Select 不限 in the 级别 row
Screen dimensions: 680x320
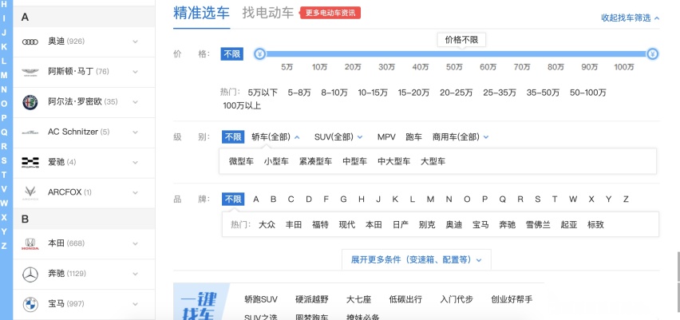[x=233, y=137]
